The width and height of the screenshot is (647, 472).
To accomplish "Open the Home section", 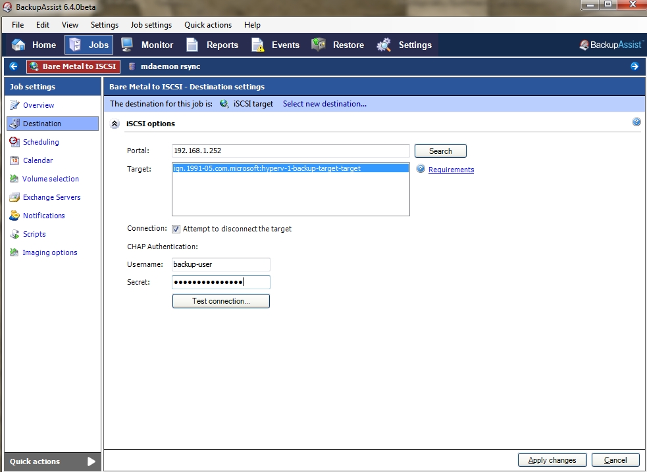I will pyautogui.click(x=34, y=45).
